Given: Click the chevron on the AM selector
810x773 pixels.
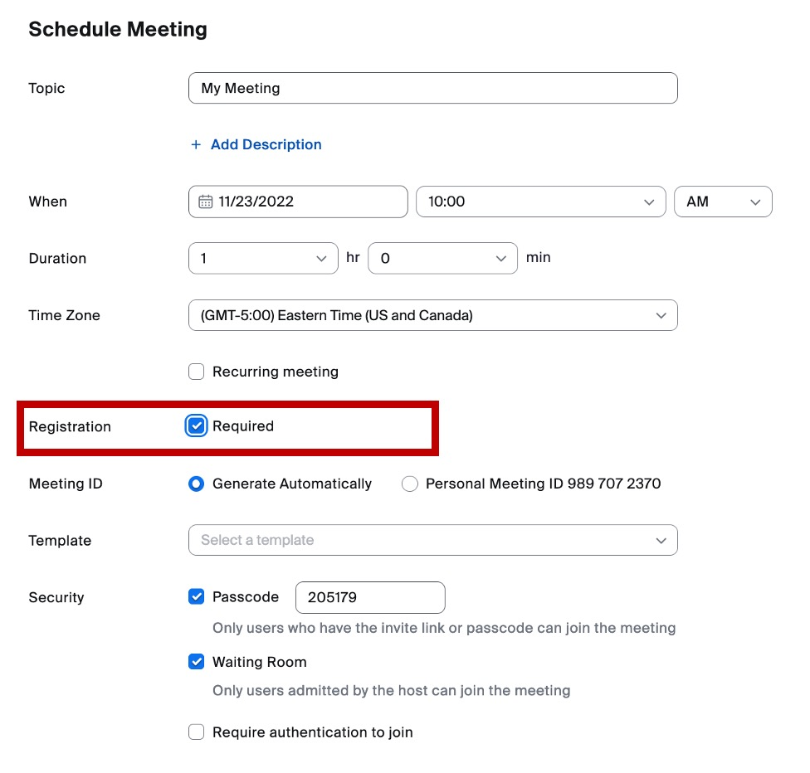Looking at the screenshot, I should tap(755, 202).
